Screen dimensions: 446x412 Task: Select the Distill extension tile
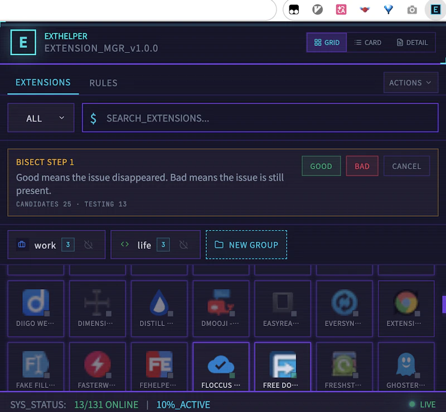[x=159, y=309]
